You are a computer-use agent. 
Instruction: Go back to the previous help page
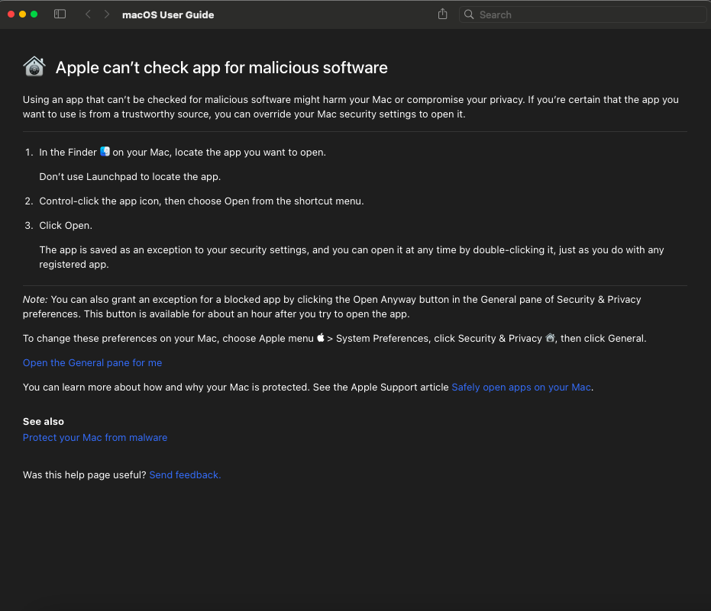pos(88,14)
